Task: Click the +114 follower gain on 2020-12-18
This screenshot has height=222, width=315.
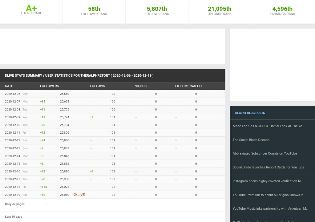Action: tap(43, 187)
